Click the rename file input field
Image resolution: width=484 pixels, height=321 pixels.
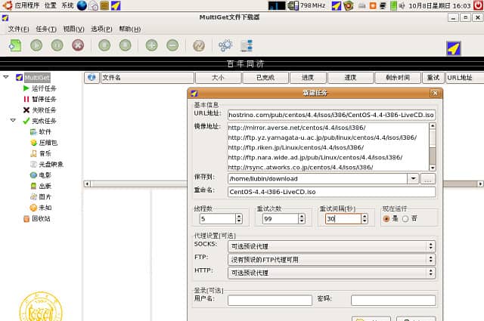331,192
